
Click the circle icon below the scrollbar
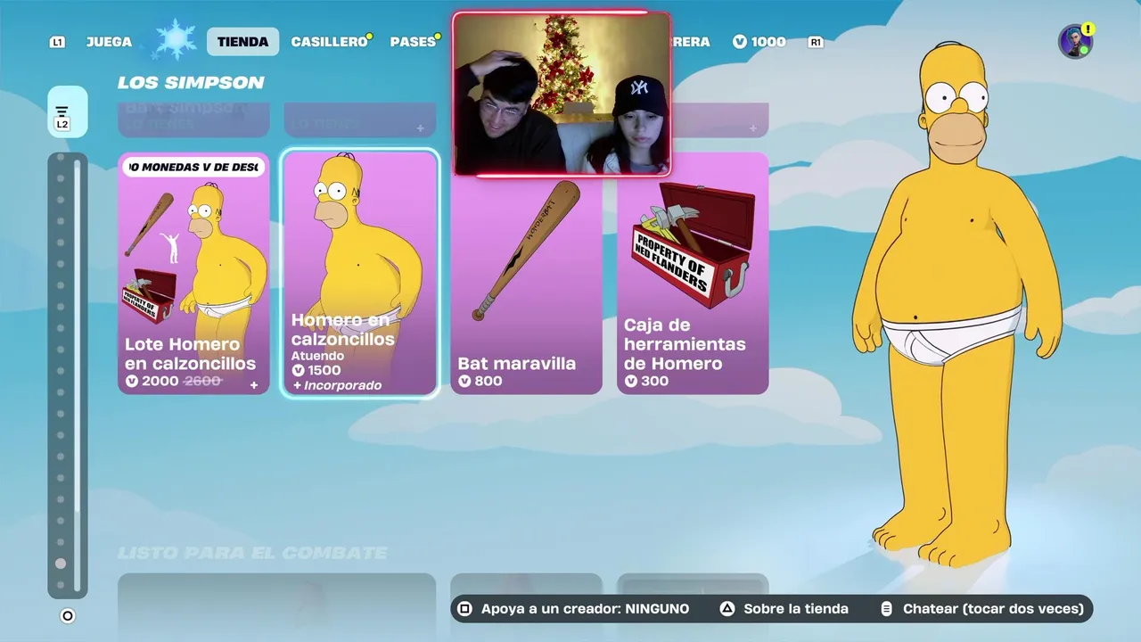(67, 616)
